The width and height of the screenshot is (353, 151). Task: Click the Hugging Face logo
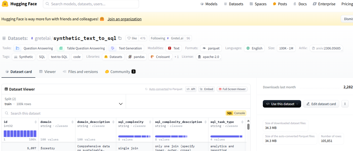point(19,4)
